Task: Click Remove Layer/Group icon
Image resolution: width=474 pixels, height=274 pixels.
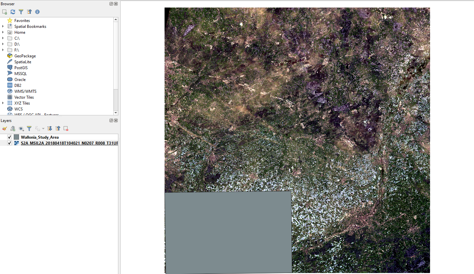Action: [66, 128]
